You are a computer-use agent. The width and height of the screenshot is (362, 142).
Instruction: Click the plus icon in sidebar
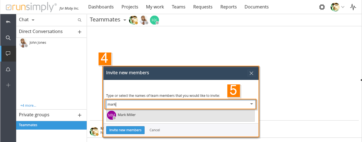tap(8, 85)
